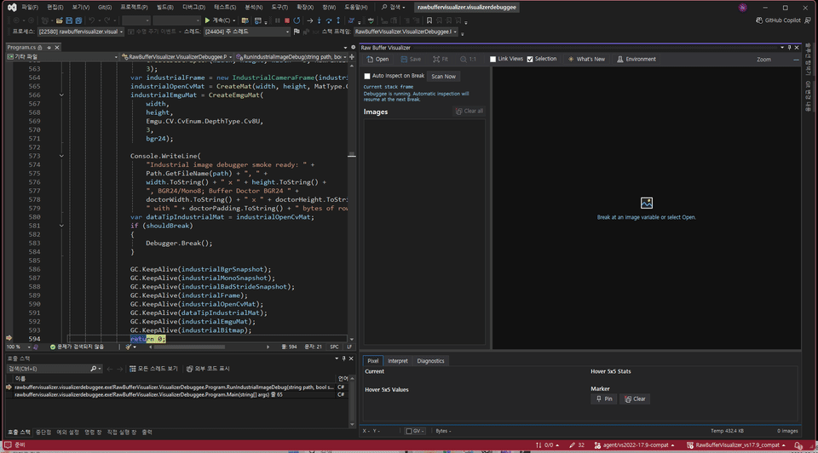The height and width of the screenshot is (453, 818).
Task: Collapse the if block at line 581
Action: pos(61,226)
